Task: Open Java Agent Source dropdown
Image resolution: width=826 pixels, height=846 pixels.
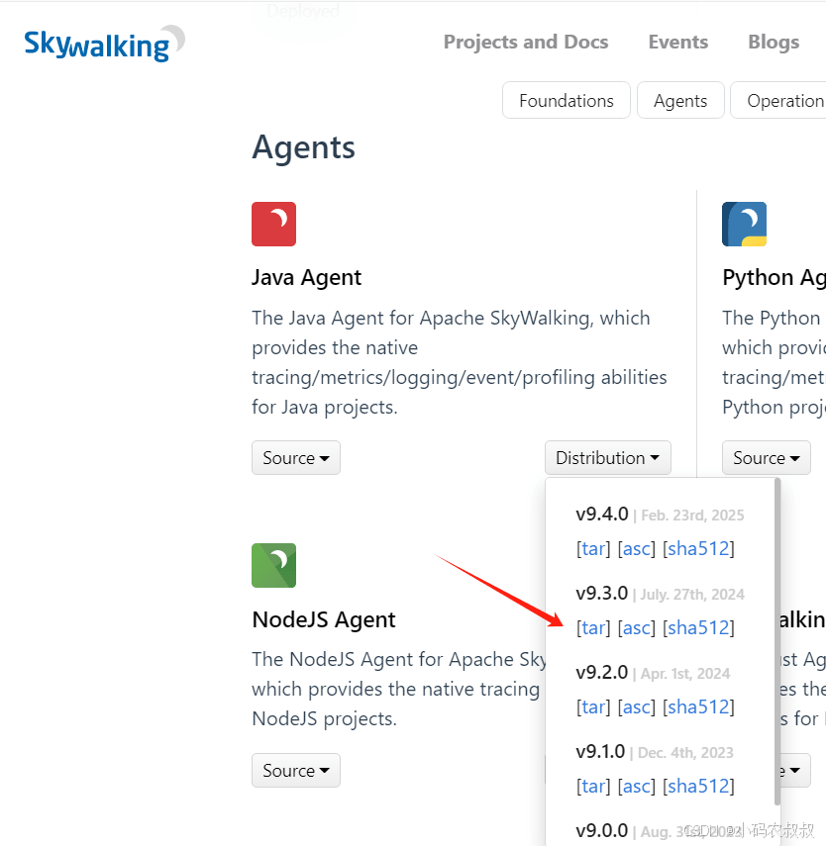Action: coord(296,457)
